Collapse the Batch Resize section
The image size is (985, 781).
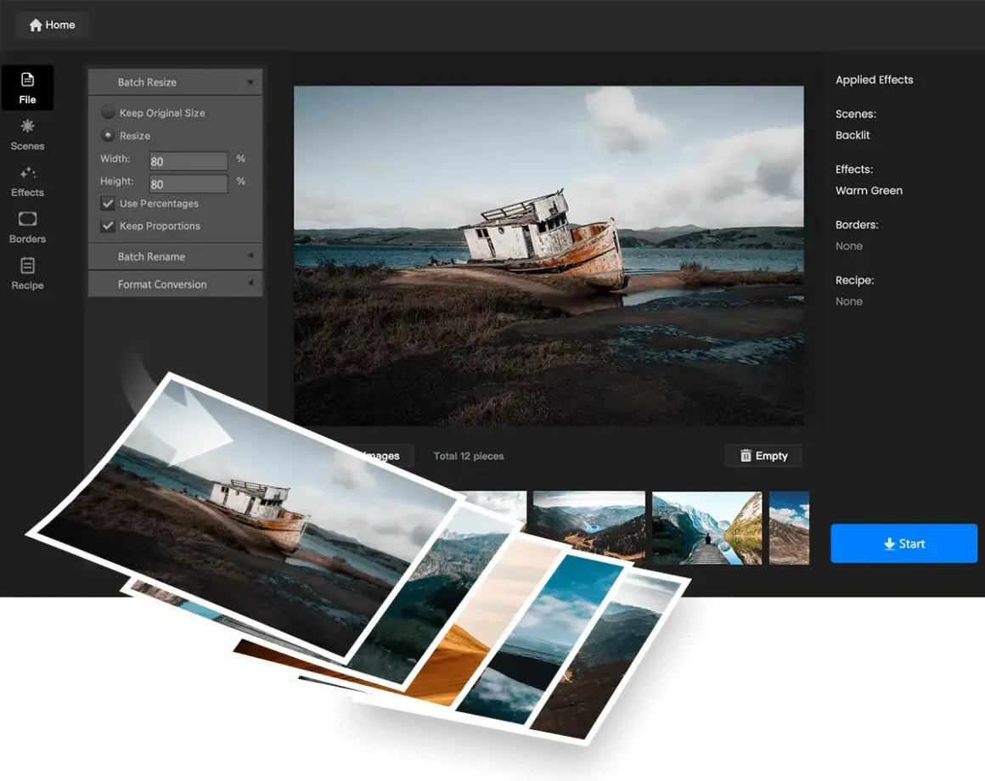coord(250,82)
